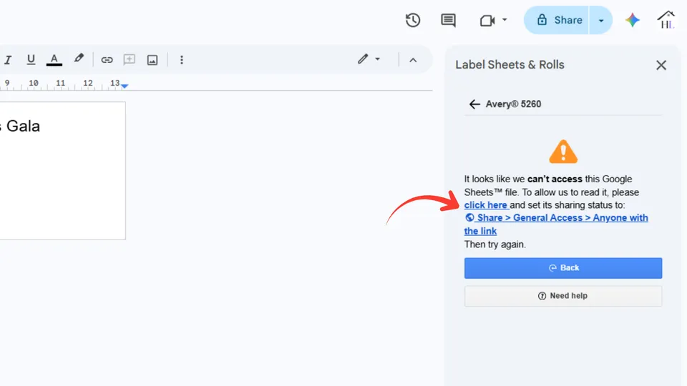Open the three-dot more options menu

coord(181,59)
